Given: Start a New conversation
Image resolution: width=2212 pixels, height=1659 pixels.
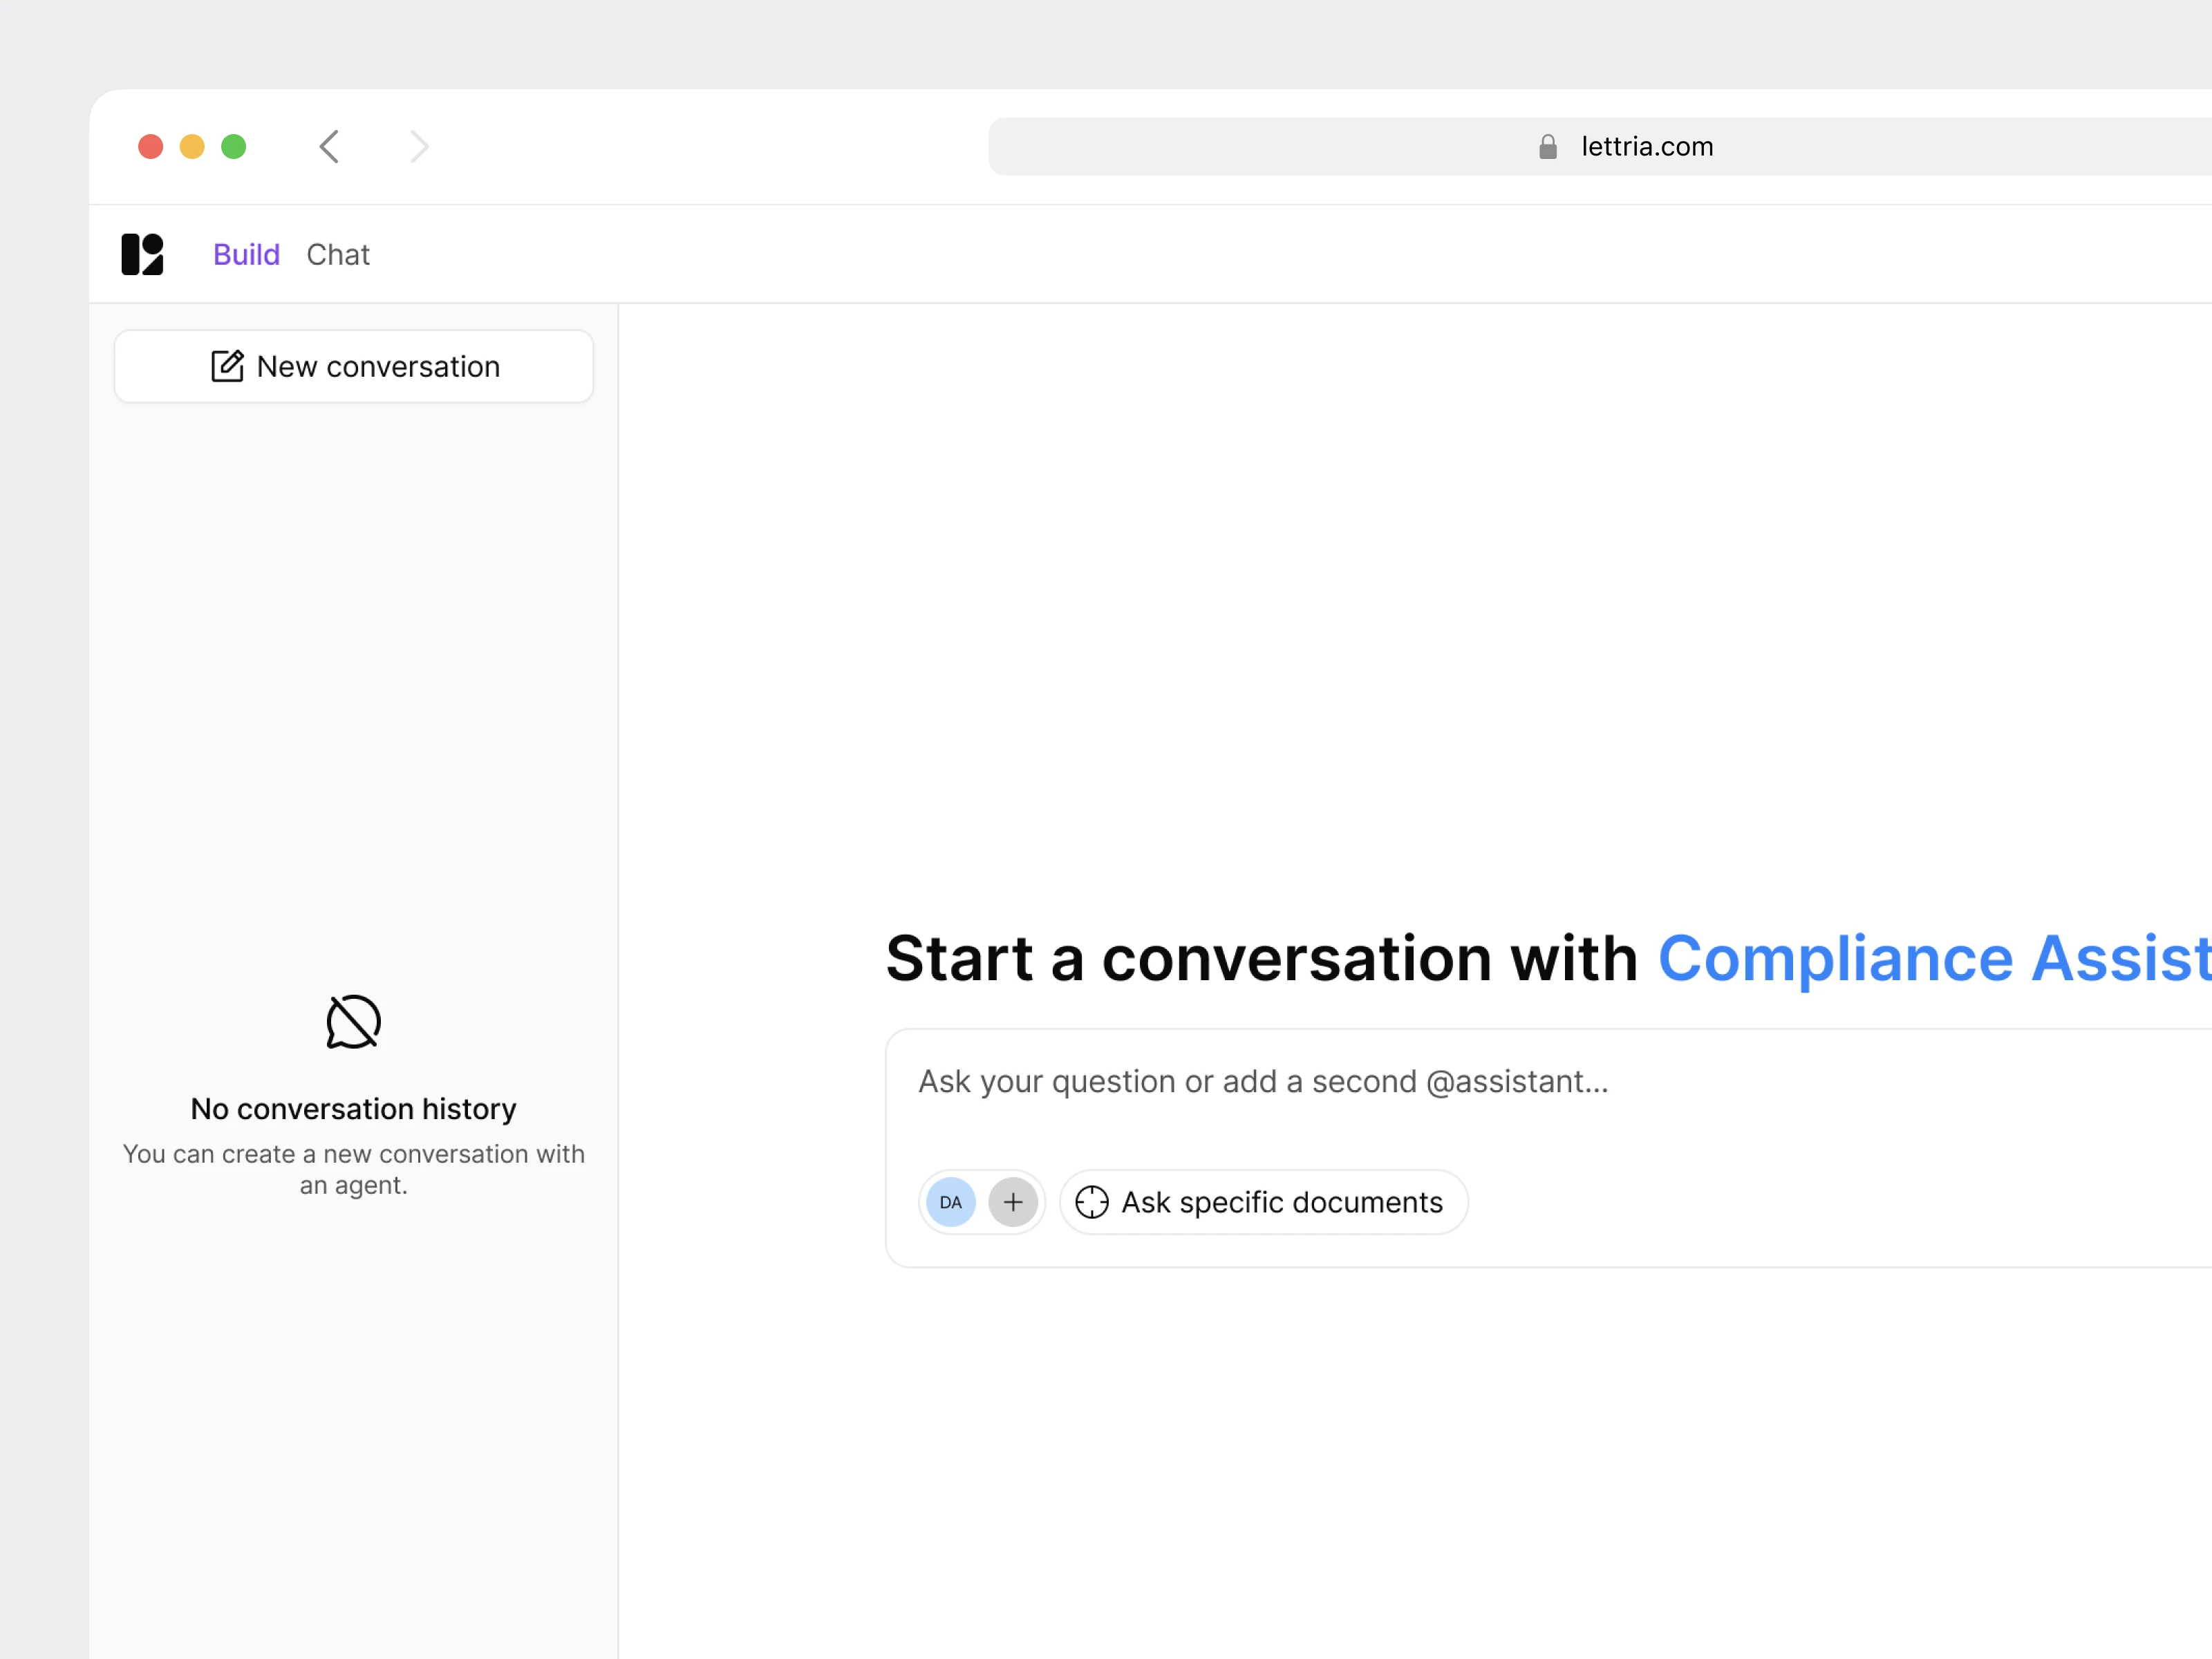Looking at the screenshot, I should tap(353, 366).
